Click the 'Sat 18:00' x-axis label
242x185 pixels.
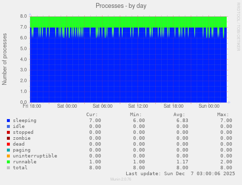pyautogui.click(x=173, y=106)
